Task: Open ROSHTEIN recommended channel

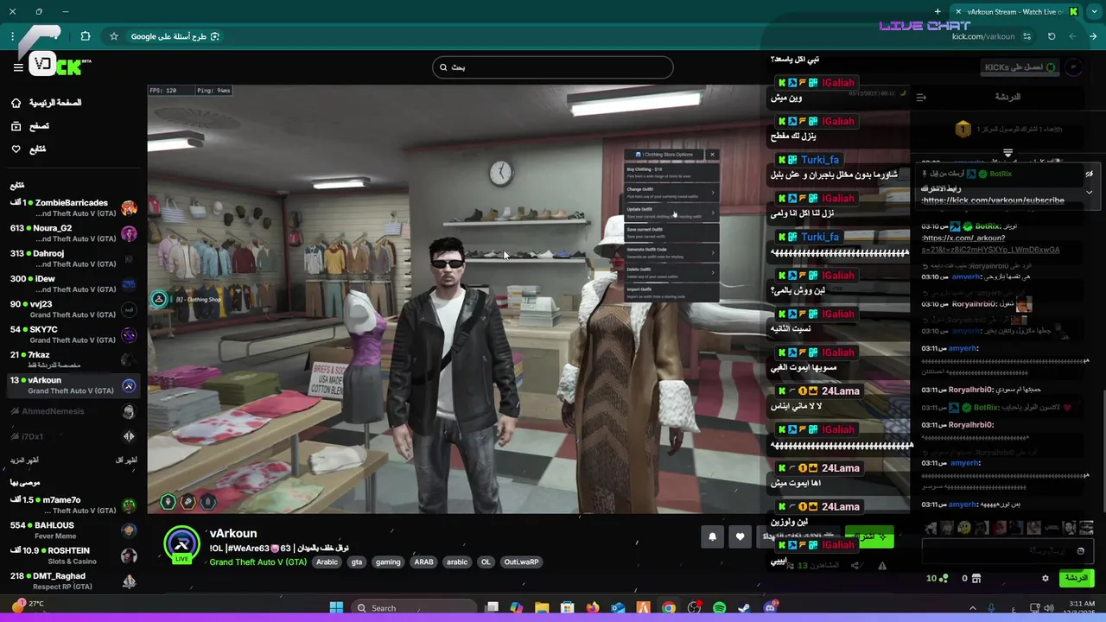Action: tap(73, 555)
